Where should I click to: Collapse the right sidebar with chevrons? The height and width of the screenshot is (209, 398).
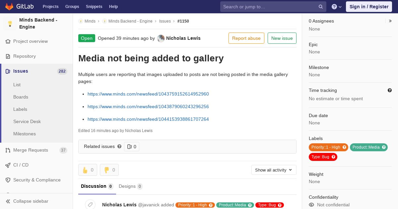390,21
